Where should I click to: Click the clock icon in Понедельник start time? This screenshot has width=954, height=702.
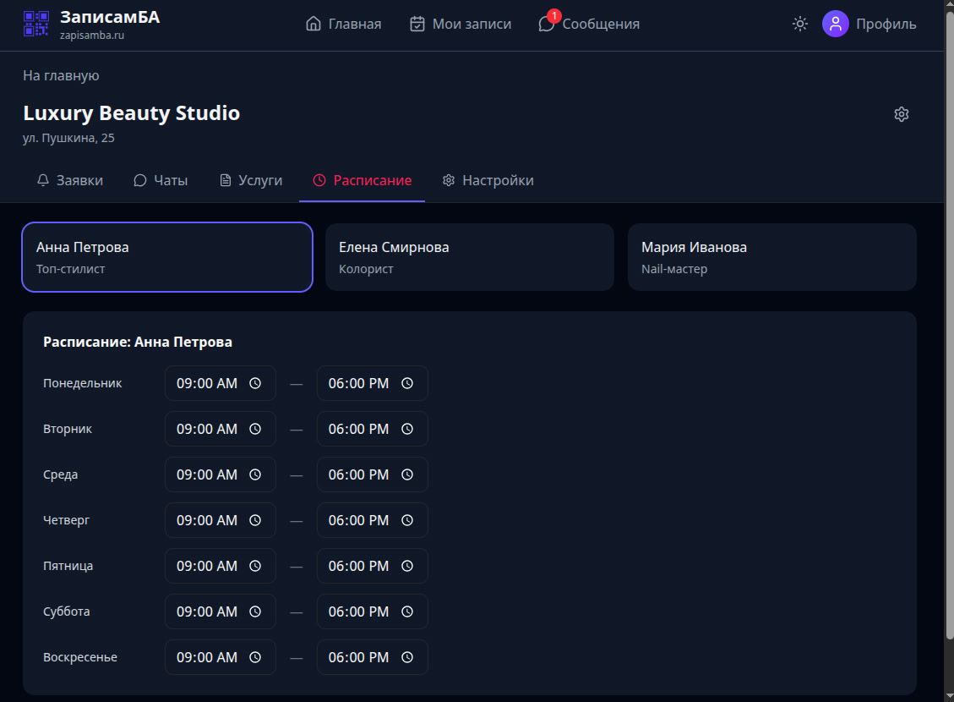point(255,383)
